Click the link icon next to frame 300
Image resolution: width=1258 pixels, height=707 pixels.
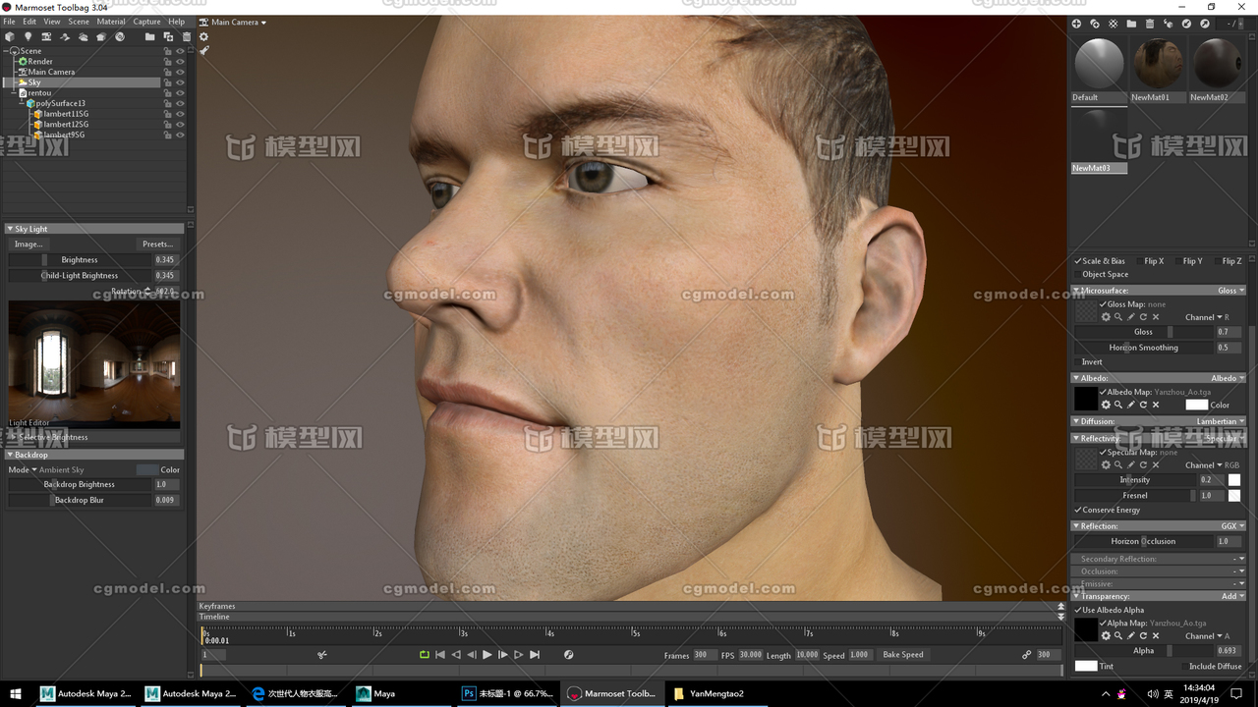coord(1026,655)
